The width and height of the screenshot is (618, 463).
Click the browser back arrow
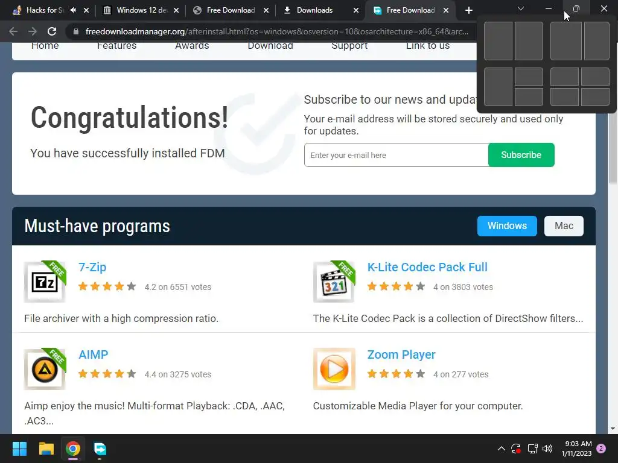pyautogui.click(x=13, y=31)
